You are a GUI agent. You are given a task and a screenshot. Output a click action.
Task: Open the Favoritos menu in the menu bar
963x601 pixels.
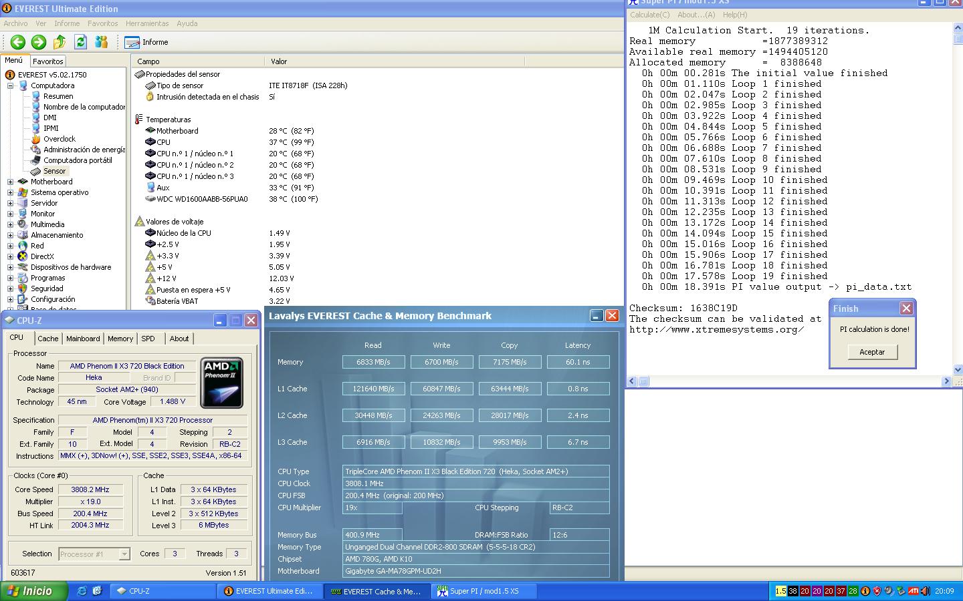coord(102,23)
